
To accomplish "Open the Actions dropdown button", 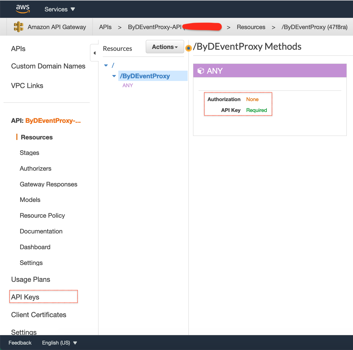I will point(165,47).
